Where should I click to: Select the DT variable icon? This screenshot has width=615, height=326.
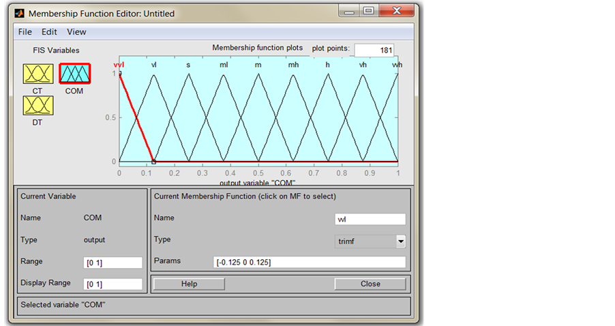[x=37, y=105]
